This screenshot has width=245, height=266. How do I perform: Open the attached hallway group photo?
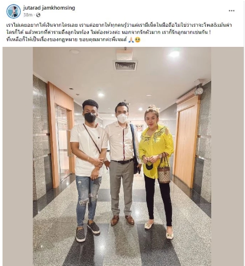coord(122,156)
